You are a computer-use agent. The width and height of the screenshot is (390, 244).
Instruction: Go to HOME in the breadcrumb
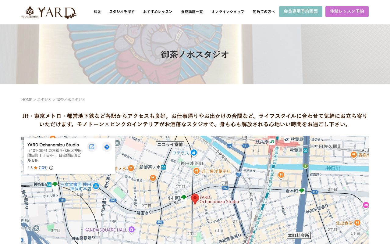coord(27,99)
